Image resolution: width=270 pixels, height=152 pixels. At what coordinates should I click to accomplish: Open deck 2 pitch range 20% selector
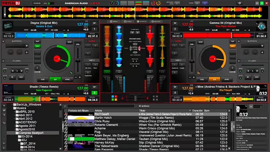(x=192, y=44)
